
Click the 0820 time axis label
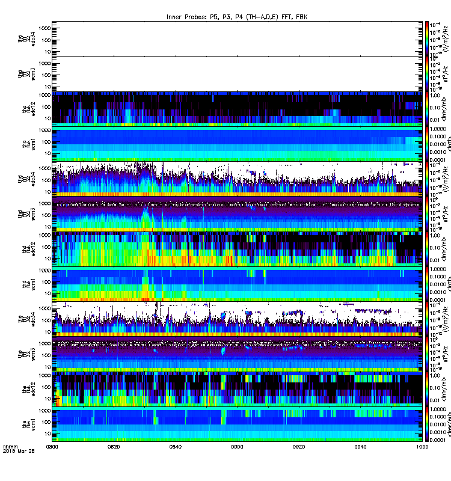click(114, 447)
